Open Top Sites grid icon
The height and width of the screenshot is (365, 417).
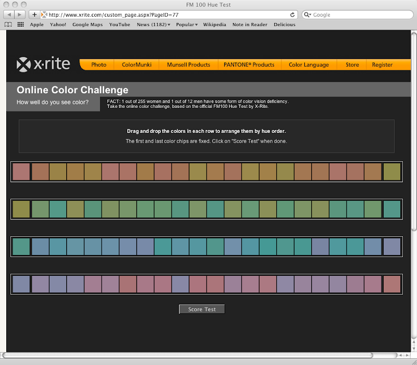[x=20, y=25]
